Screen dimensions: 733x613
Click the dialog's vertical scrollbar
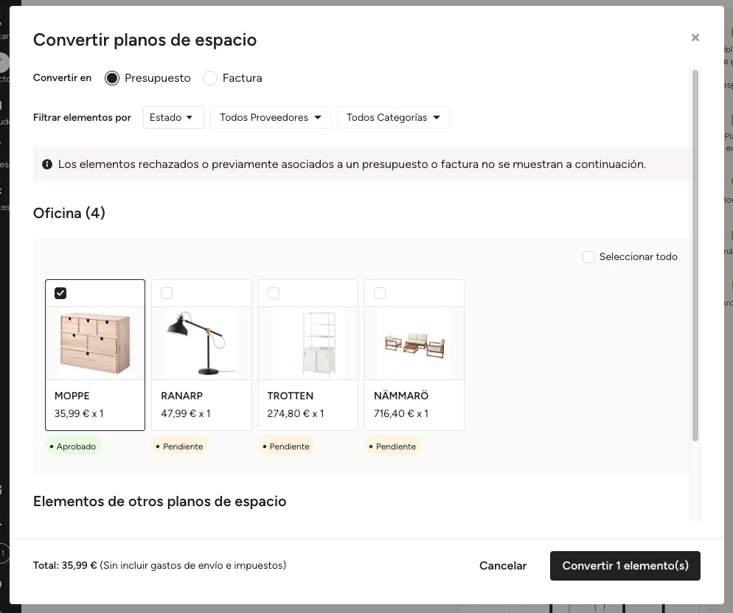[x=695, y=258]
